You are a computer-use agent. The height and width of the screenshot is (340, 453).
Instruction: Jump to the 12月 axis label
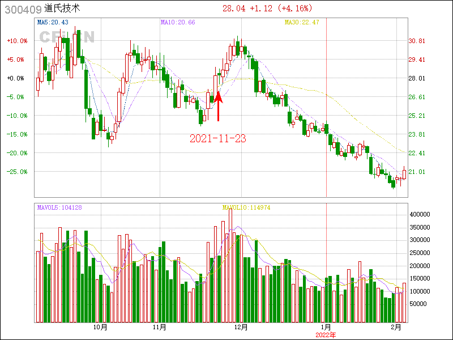(x=241, y=327)
